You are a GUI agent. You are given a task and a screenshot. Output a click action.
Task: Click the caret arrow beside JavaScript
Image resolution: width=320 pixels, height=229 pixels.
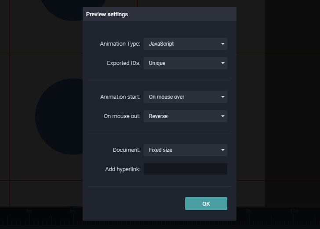tap(223, 44)
